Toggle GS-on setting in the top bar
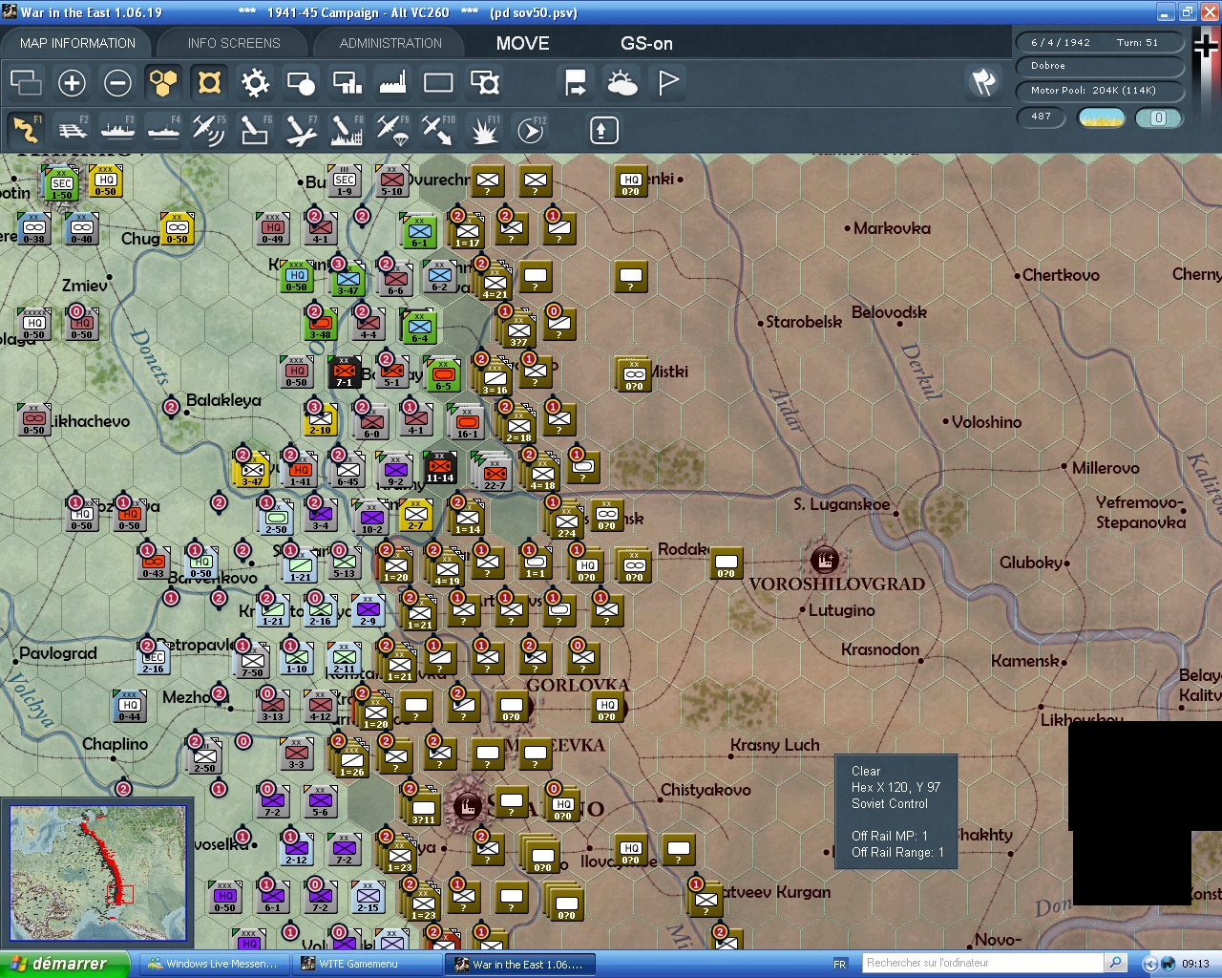This screenshot has width=1222, height=978. tap(645, 42)
